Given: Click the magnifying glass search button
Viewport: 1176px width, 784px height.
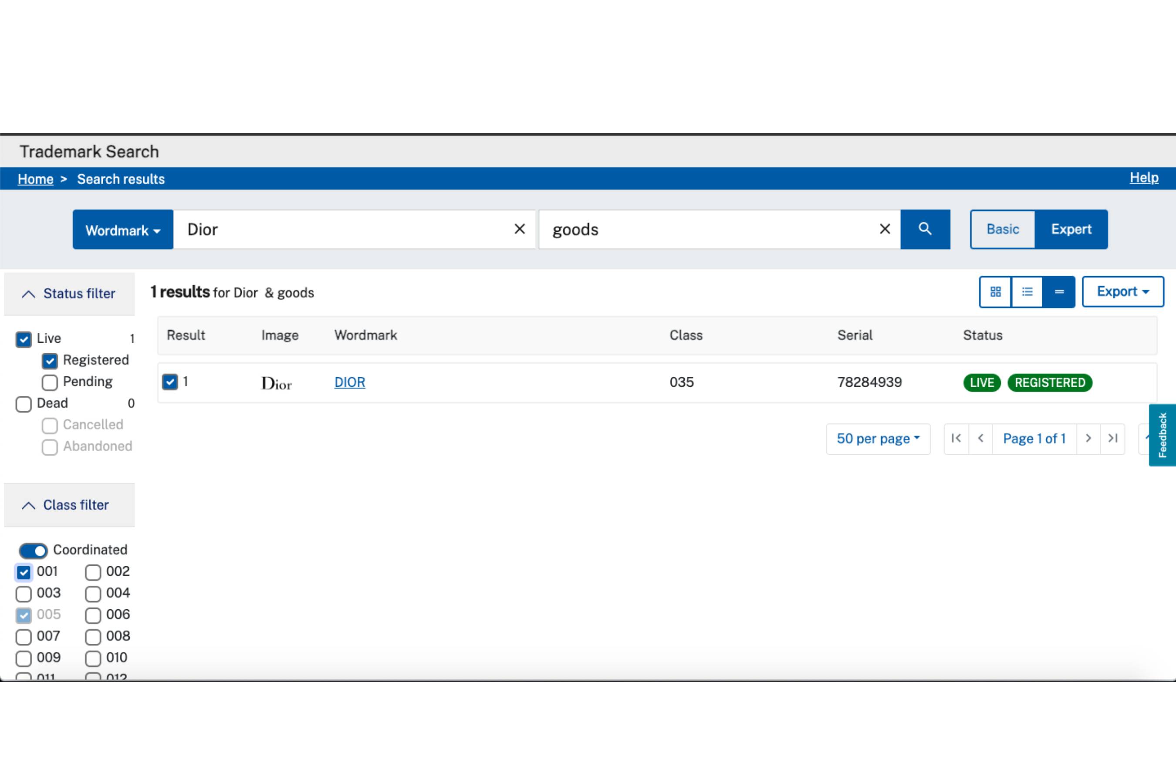Looking at the screenshot, I should pyautogui.click(x=925, y=229).
